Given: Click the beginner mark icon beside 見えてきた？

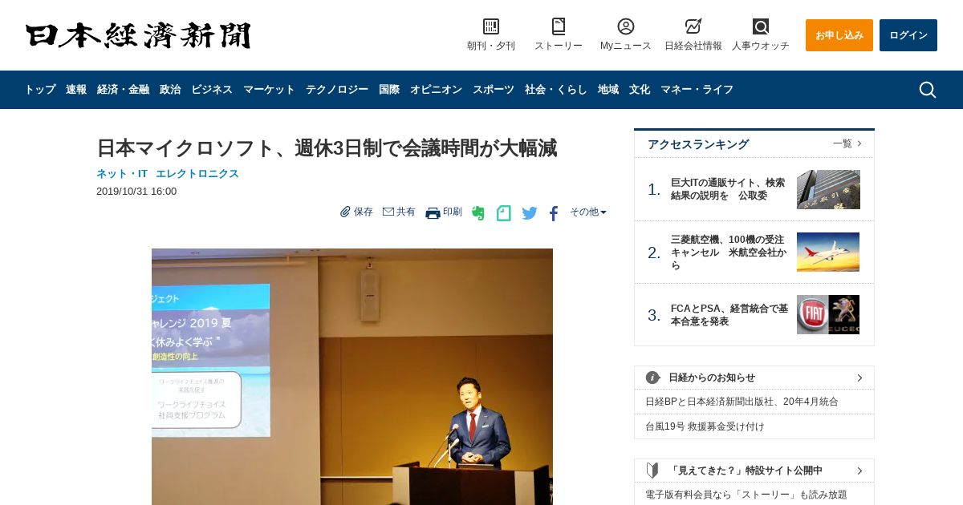Looking at the screenshot, I should [653, 471].
